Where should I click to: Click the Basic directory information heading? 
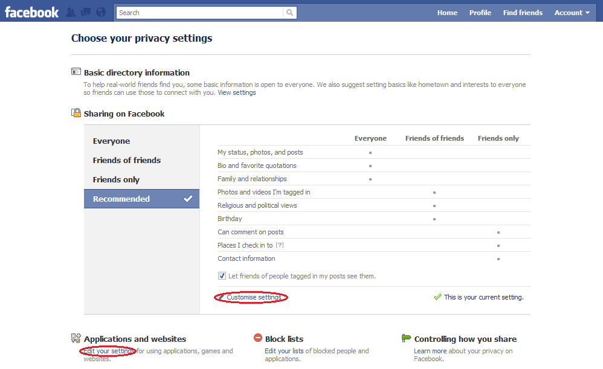[137, 72]
